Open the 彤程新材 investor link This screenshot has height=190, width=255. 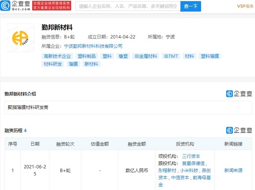(167, 170)
